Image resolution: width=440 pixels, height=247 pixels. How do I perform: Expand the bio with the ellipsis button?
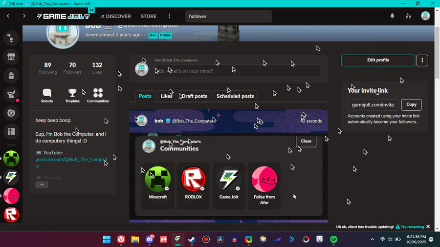(x=42, y=184)
